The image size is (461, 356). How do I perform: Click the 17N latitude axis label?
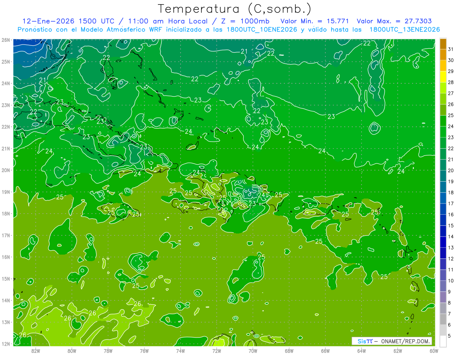point(6,235)
